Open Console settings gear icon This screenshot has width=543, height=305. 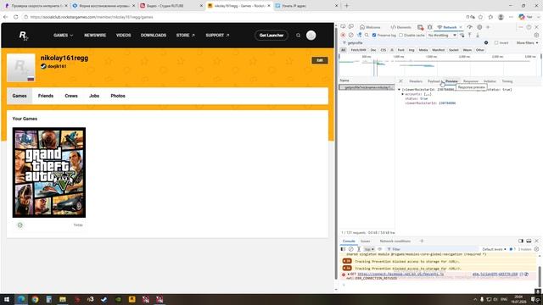tap(536, 249)
